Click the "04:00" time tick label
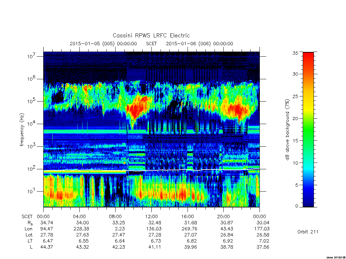 [79, 217]
